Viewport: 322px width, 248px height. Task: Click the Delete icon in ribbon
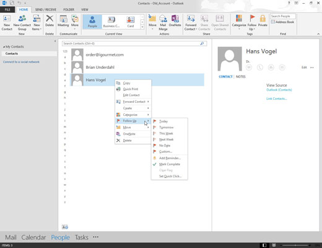(50, 20)
